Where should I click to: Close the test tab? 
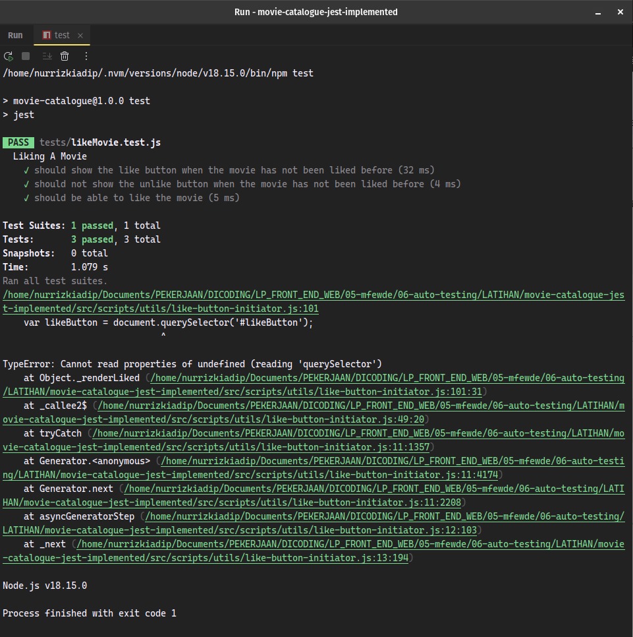pyautogui.click(x=80, y=36)
